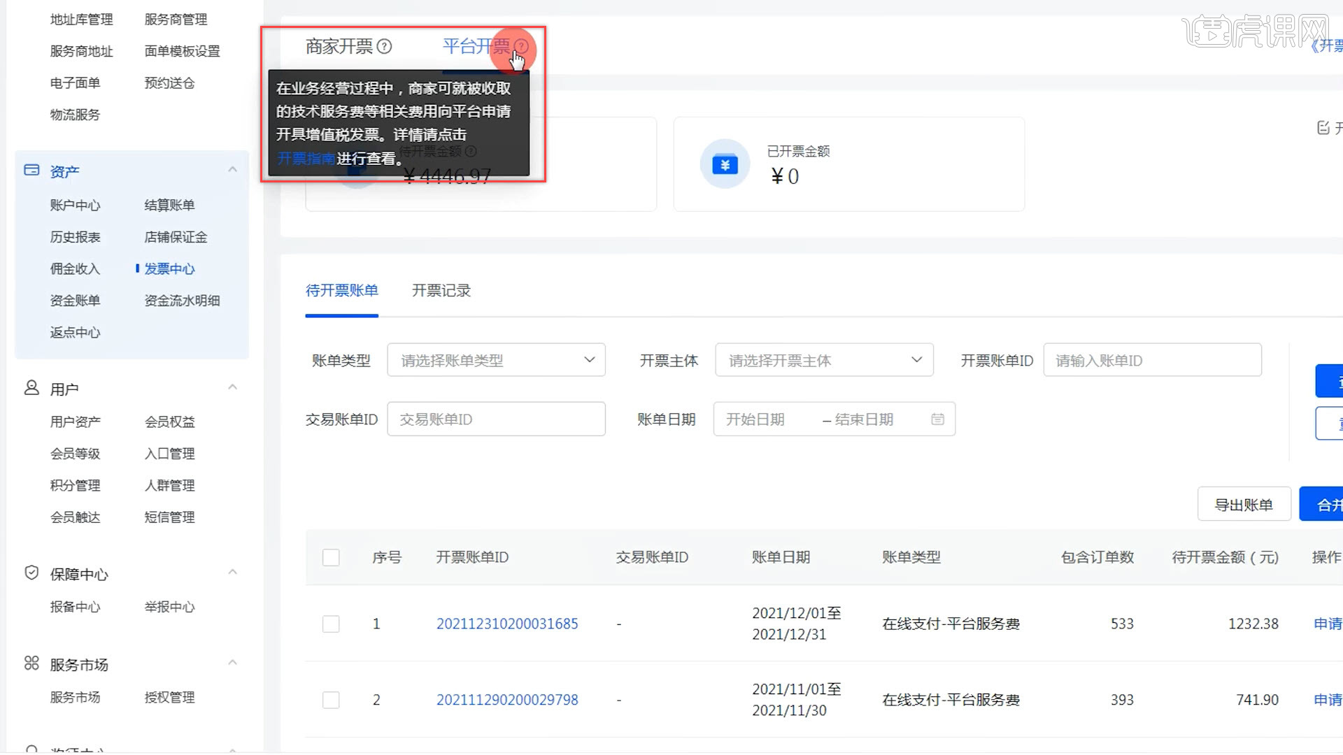Click the 用户 person icon in sidebar
1343x755 pixels.
pos(31,388)
